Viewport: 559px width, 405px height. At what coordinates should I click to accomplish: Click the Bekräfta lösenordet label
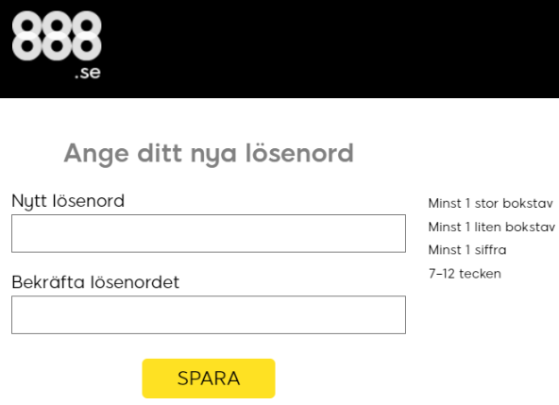point(95,282)
